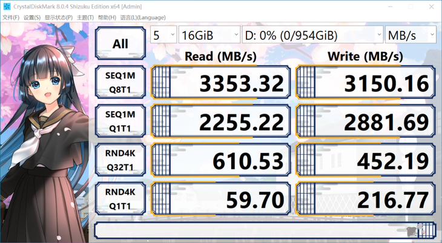Screen dimensions: 442x243
Task: Close the CrystalDiskMark window
Action: [x=431, y=7]
